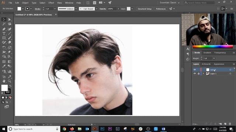236x132 pixels.
Task: Select the Curvature tool
Action: (10, 29)
